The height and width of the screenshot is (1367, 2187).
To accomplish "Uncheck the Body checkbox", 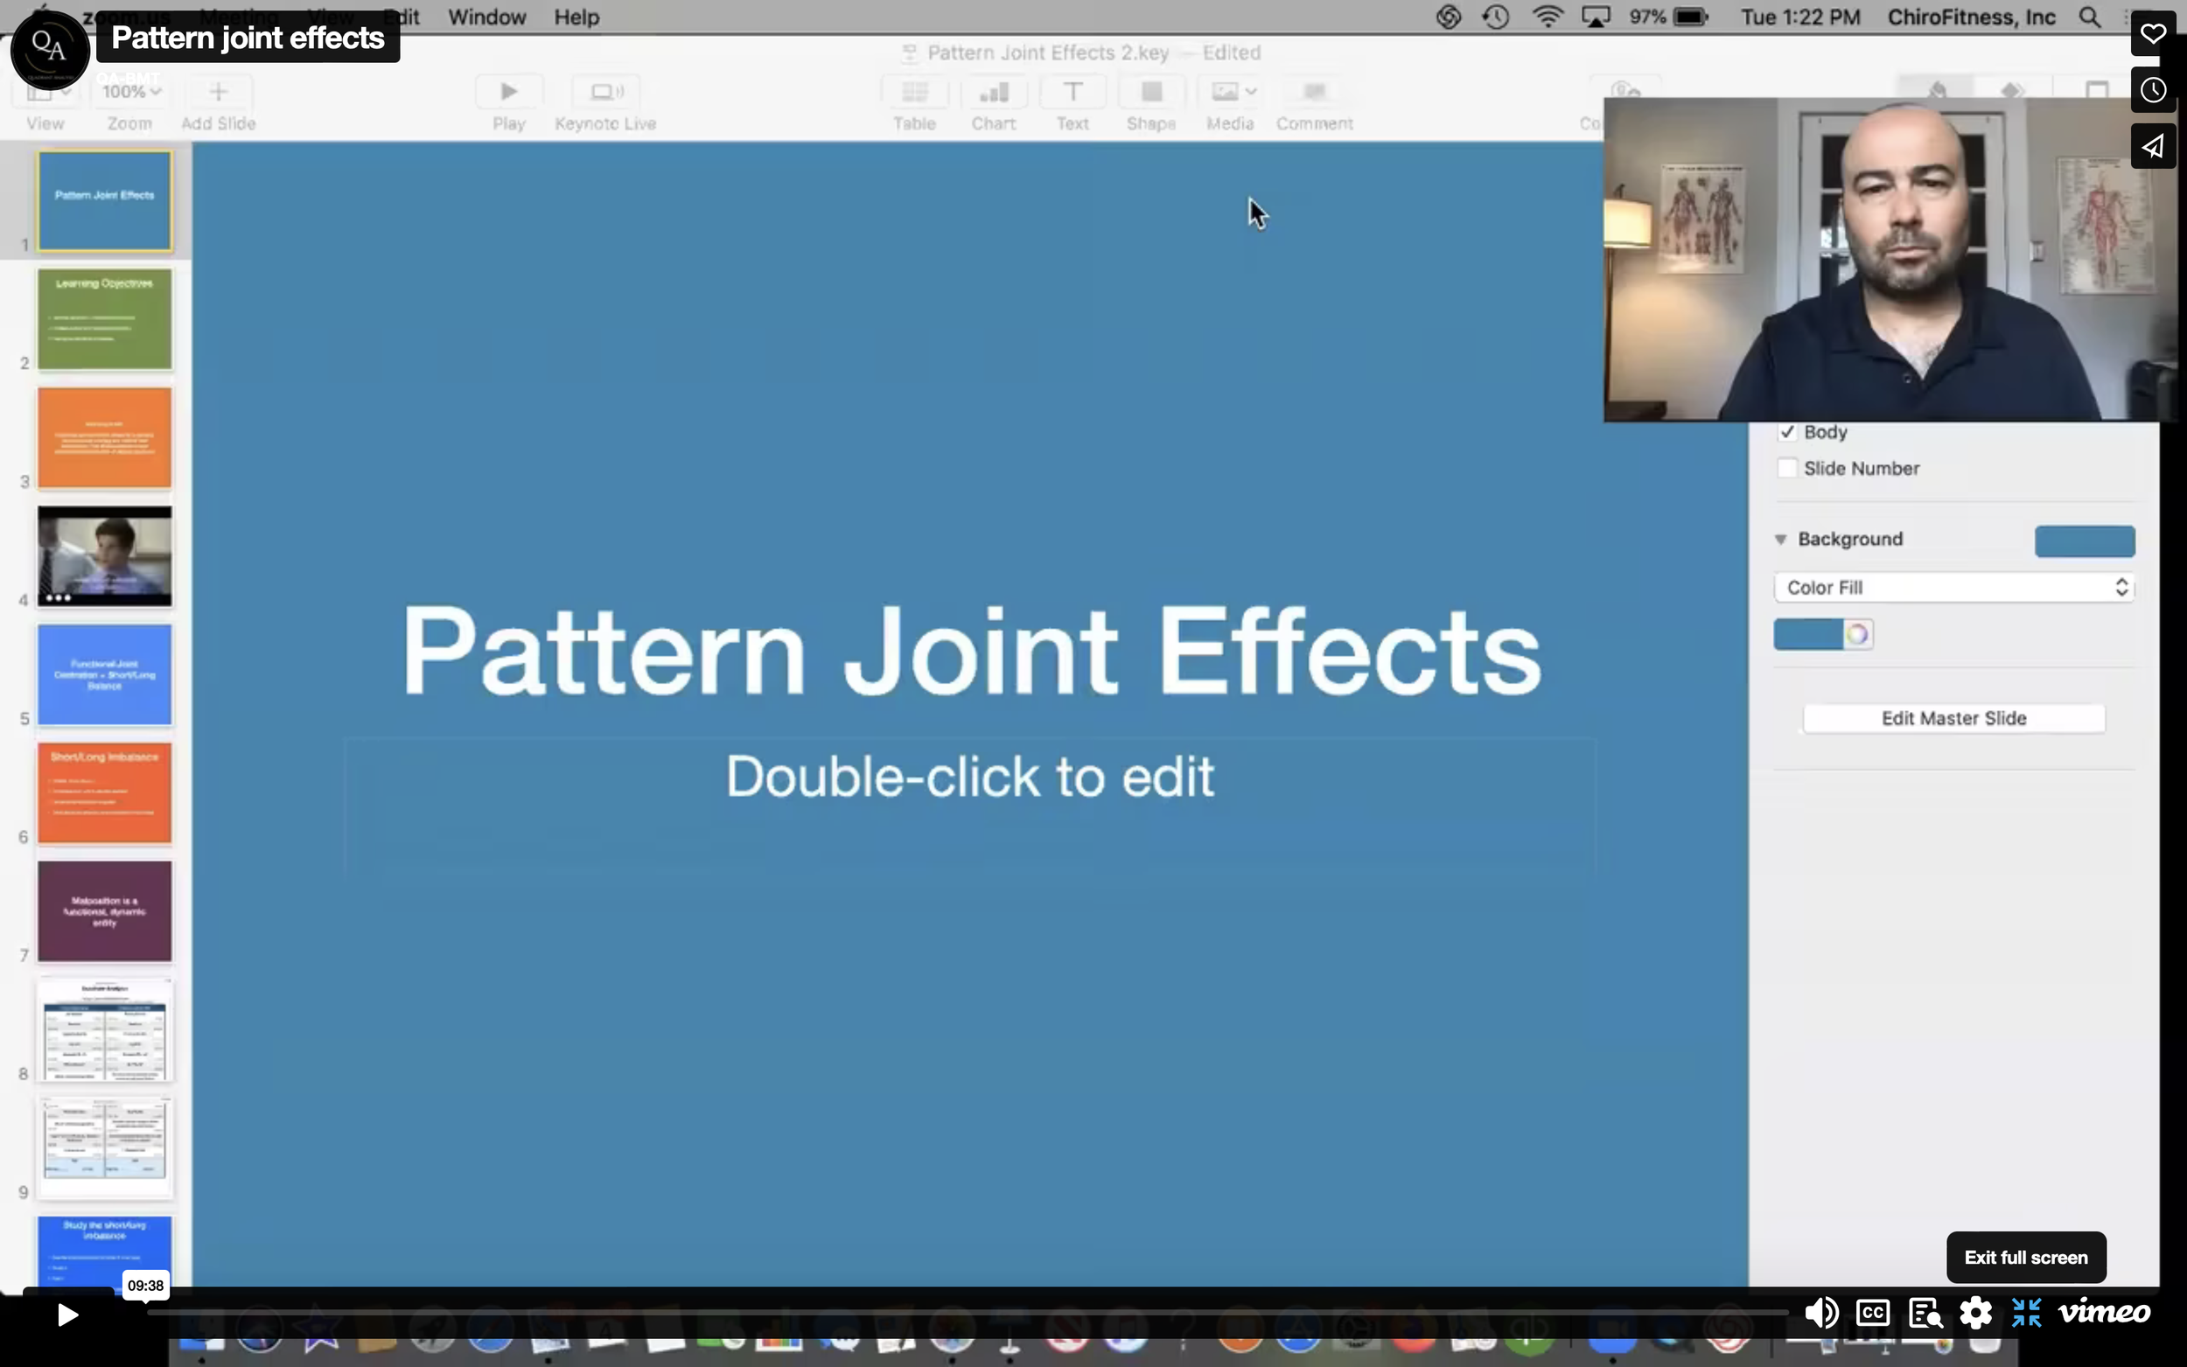I will [1786, 432].
